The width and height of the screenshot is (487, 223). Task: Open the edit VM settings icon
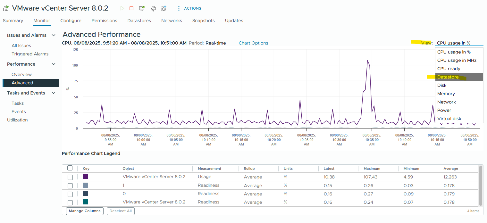pyautogui.click(x=153, y=8)
